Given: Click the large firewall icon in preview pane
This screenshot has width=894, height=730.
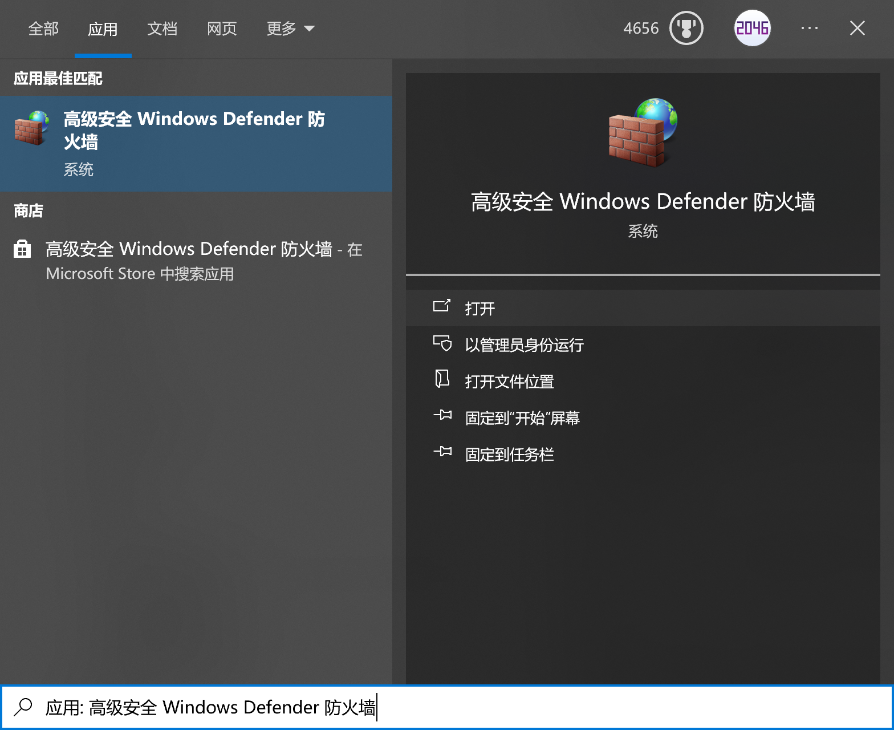Looking at the screenshot, I should (x=643, y=132).
